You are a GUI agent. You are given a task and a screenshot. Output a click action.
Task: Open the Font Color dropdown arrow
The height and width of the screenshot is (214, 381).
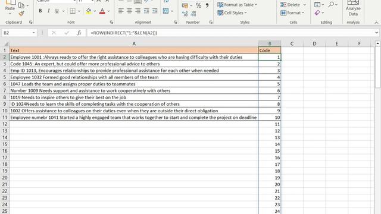[108, 11]
